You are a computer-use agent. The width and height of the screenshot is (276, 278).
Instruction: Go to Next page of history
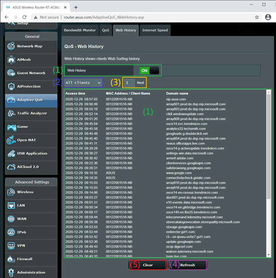click(140, 82)
